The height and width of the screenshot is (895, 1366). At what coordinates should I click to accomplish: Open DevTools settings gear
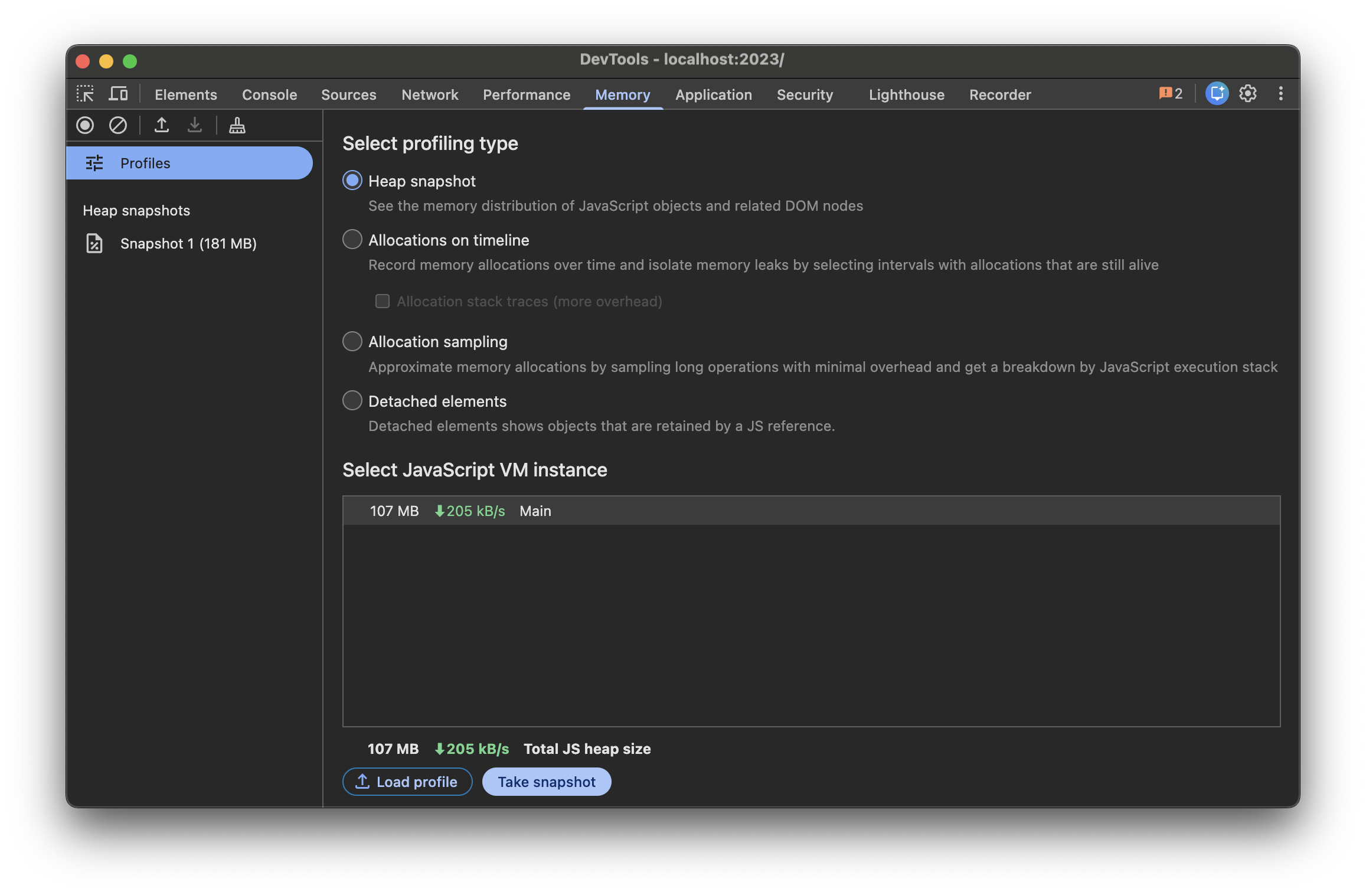pos(1248,94)
